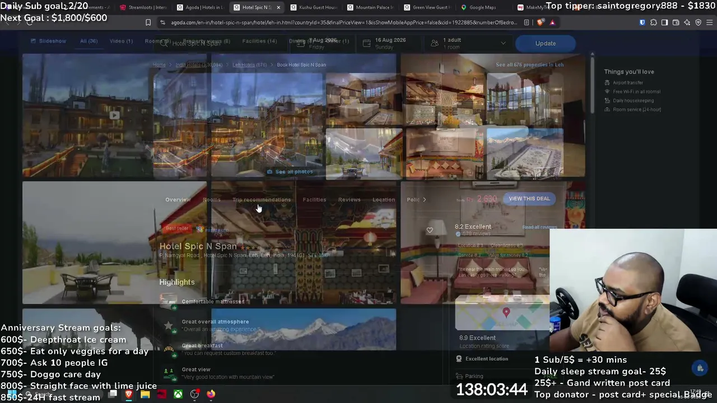Image resolution: width=717 pixels, height=403 pixels.
Task: Switch to the Mountain Palace tab
Action: (370, 7)
